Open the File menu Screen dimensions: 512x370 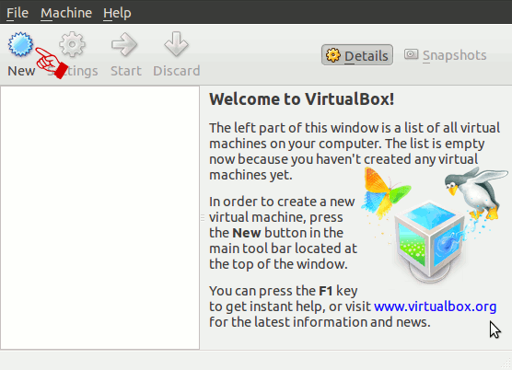click(17, 13)
